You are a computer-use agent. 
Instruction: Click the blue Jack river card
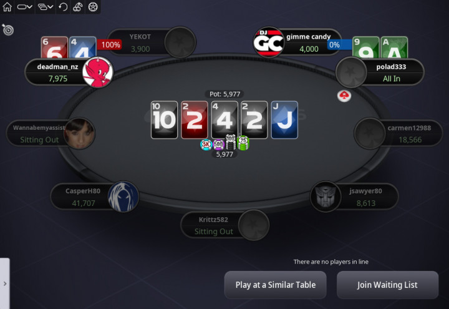click(x=284, y=120)
